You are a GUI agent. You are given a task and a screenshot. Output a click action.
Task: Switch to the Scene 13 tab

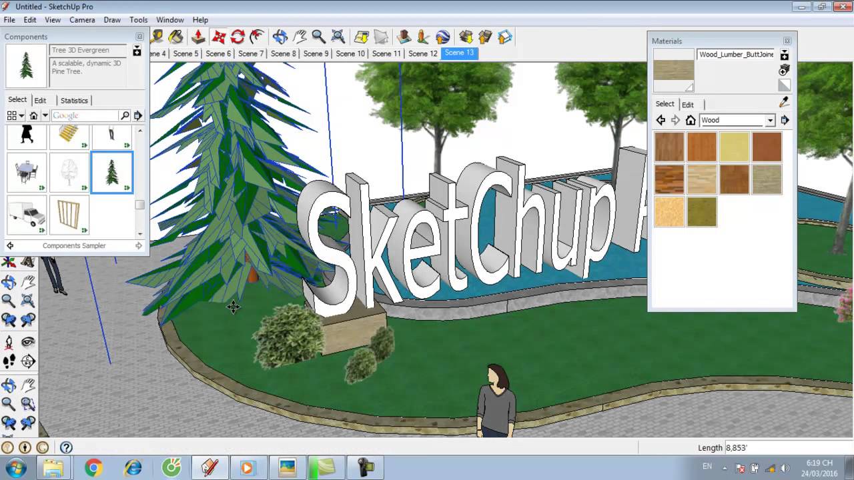pos(459,53)
